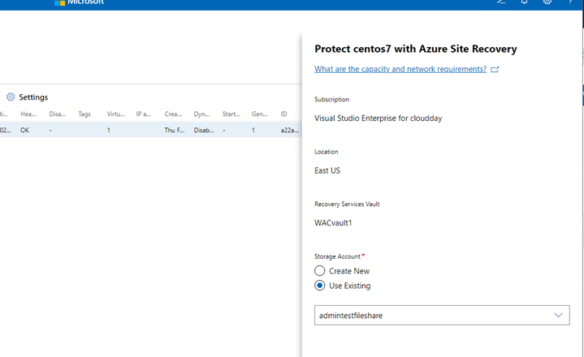Click the Microsoft logo in header
This screenshot has height=357, width=584.
point(59,2)
